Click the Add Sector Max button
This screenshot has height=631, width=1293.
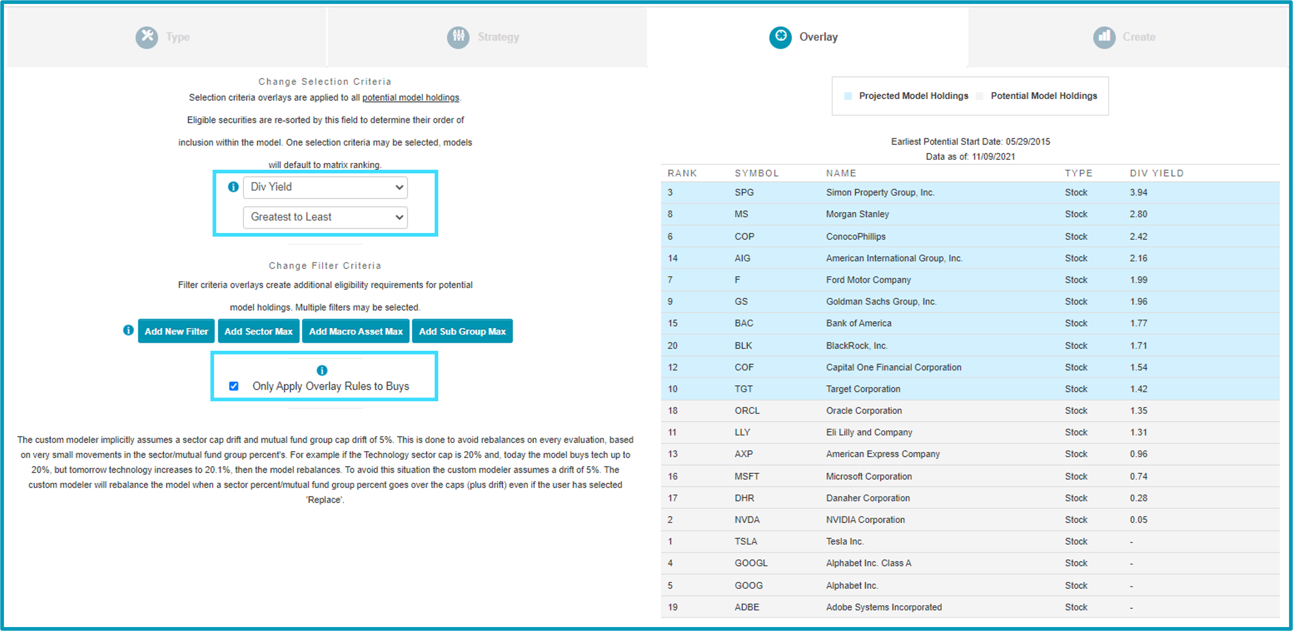258,331
